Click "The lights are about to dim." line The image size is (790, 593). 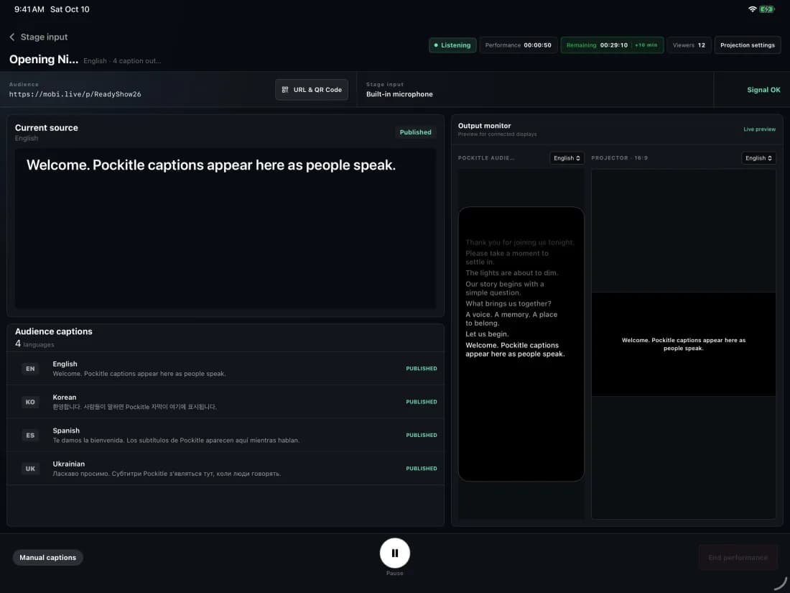click(511, 273)
